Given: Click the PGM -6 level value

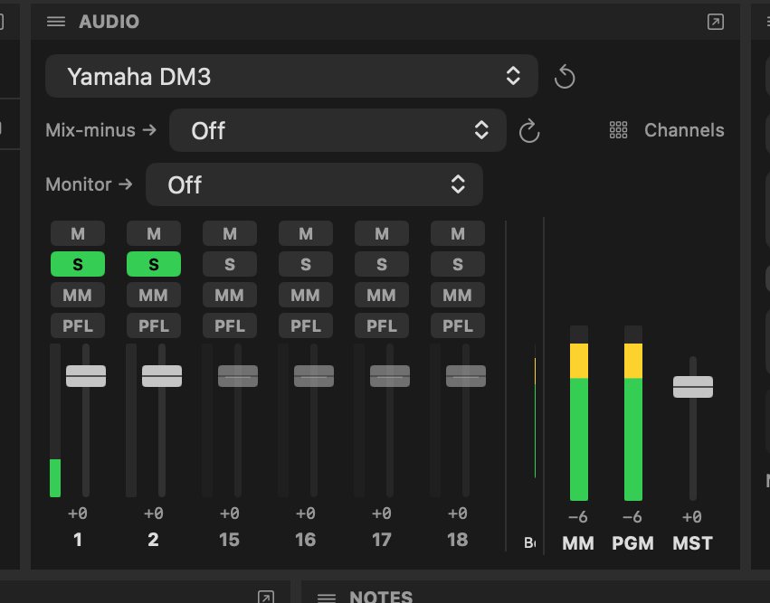Looking at the screenshot, I should tap(632, 516).
